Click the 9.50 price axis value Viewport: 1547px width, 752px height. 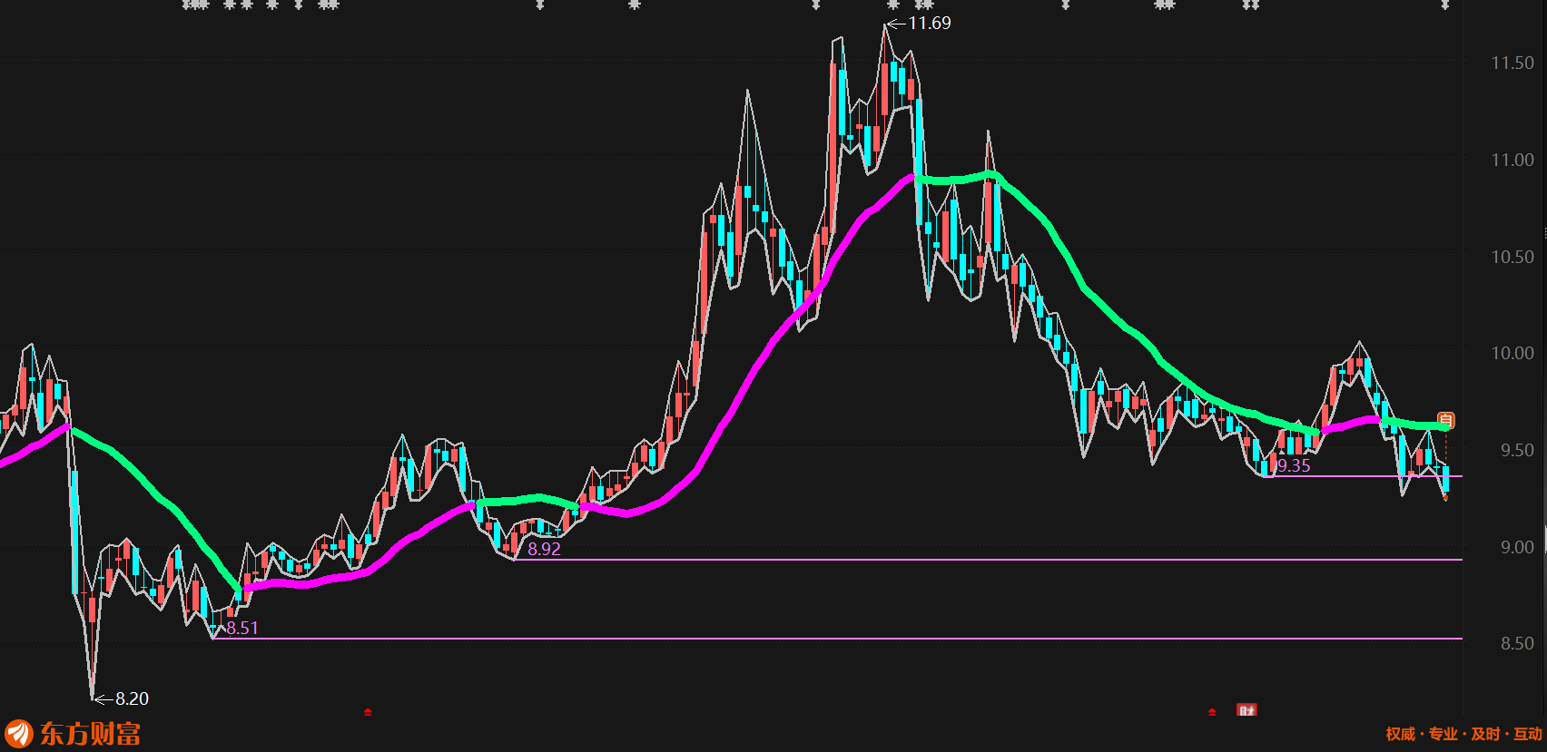pyautogui.click(x=1516, y=450)
